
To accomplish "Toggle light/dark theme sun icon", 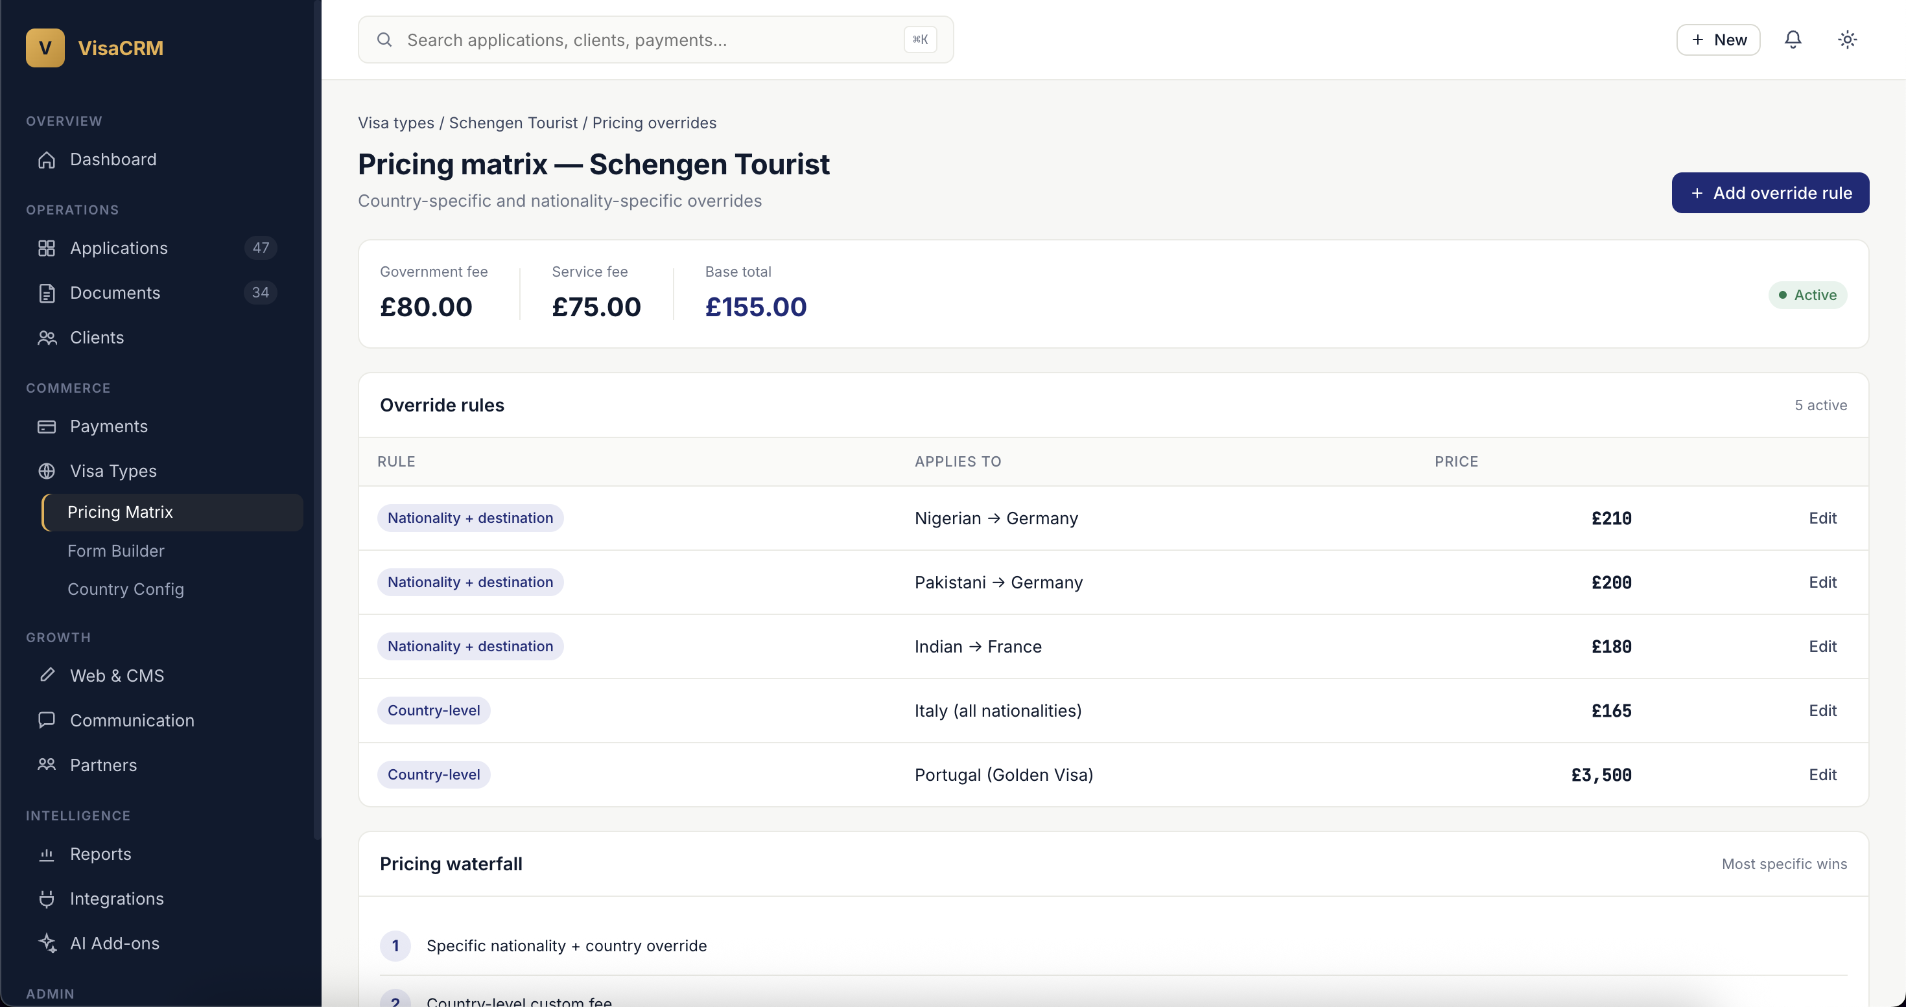I will [x=1847, y=40].
